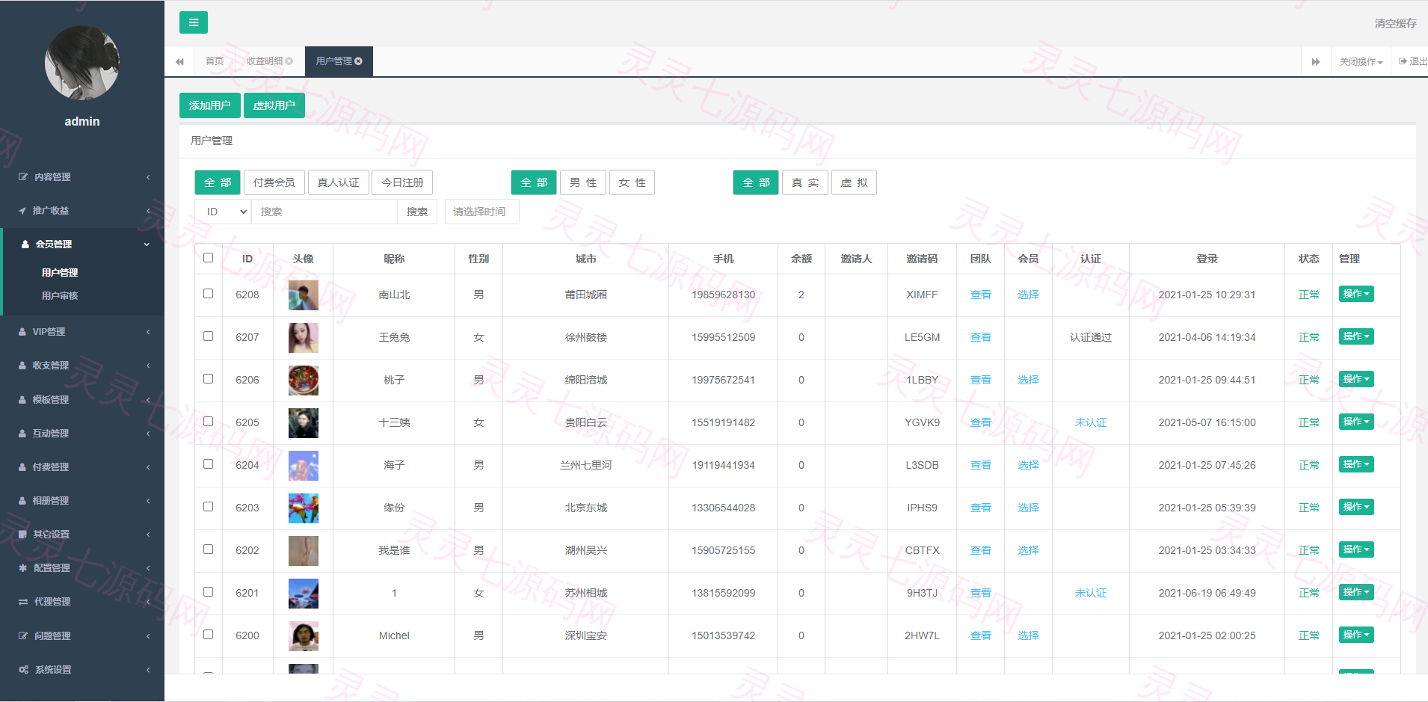Collapse the 会员管理 sidebar menu

coord(82,244)
